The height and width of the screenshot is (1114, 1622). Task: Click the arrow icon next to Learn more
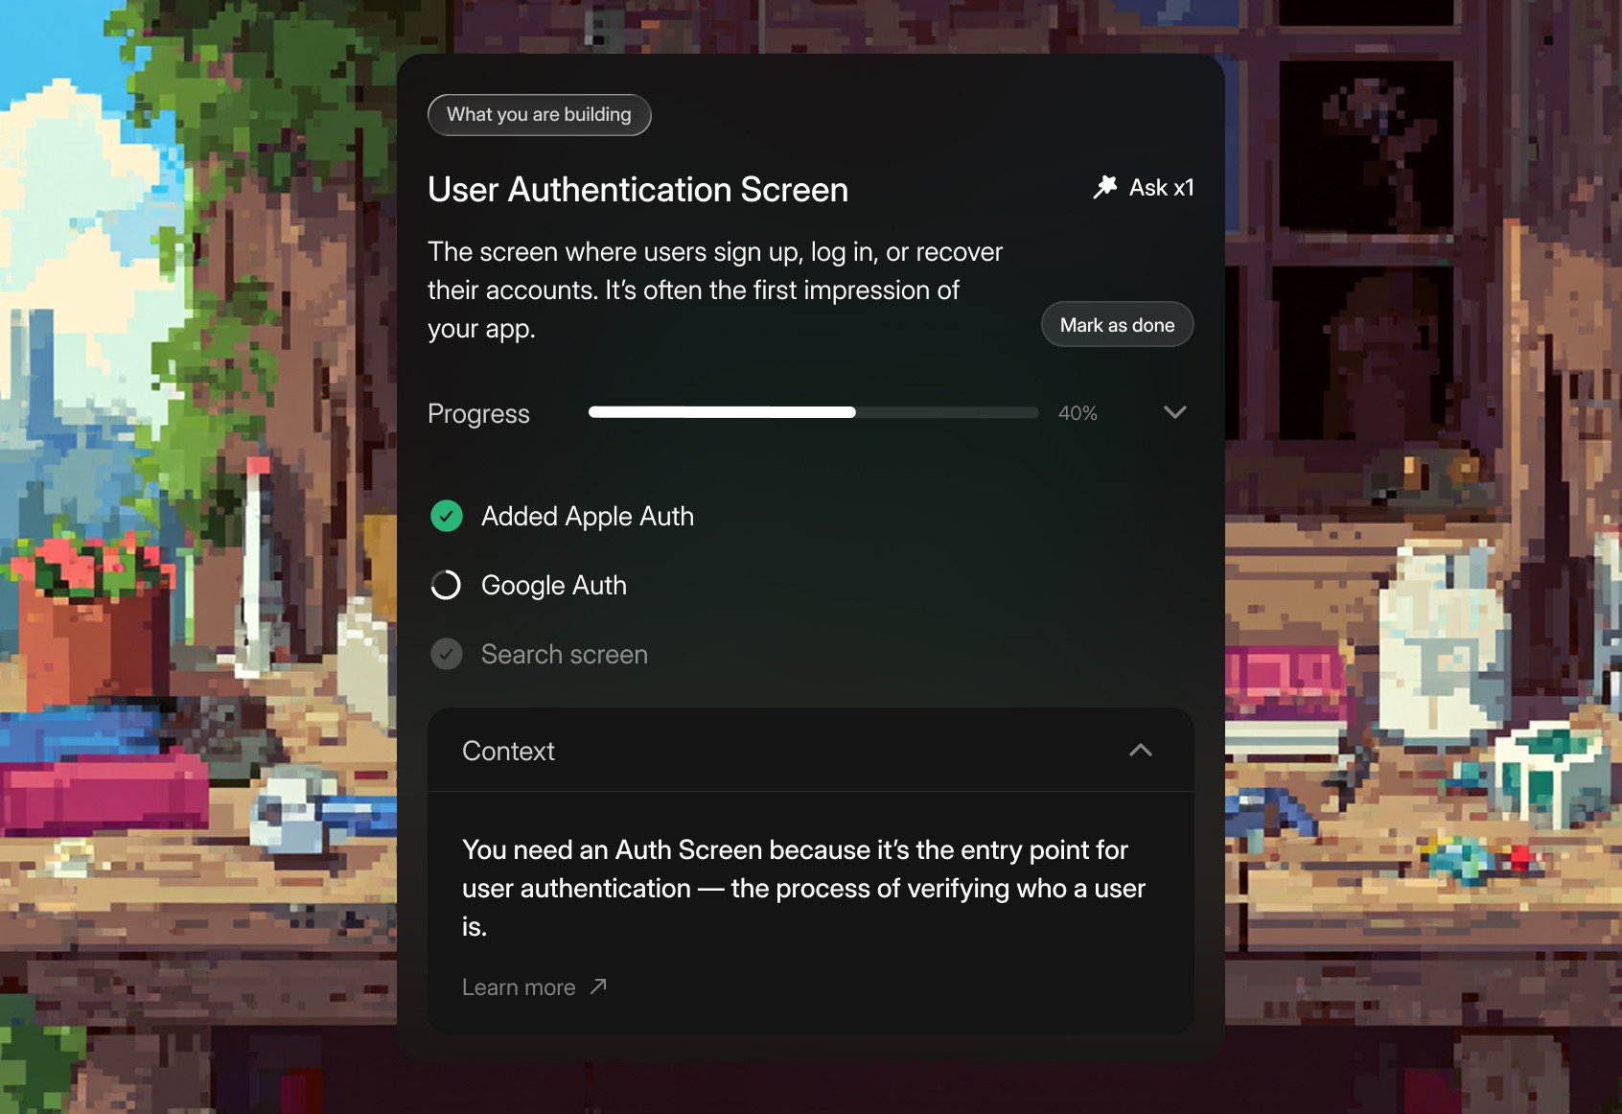point(598,986)
